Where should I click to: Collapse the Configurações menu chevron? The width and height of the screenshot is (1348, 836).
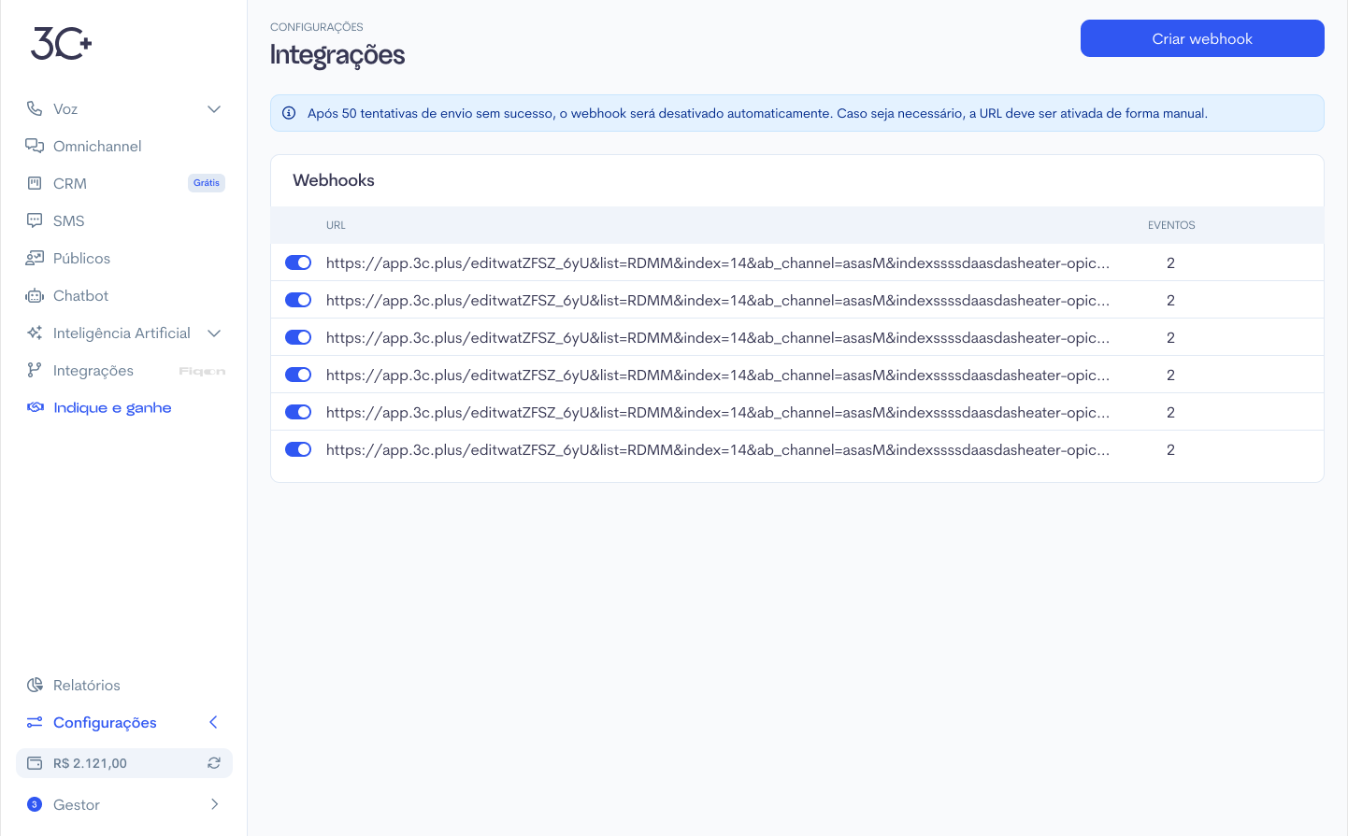tap(213, 722)
